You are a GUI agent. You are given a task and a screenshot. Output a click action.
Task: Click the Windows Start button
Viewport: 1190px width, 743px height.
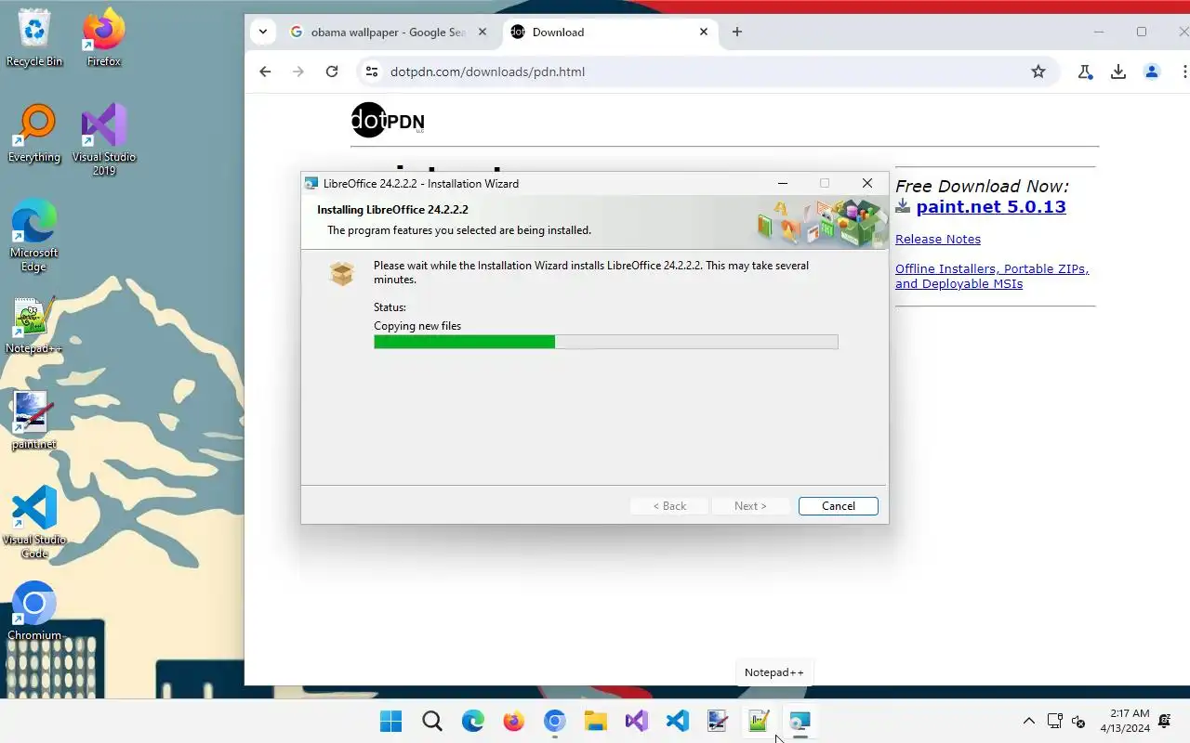[391, 721]
